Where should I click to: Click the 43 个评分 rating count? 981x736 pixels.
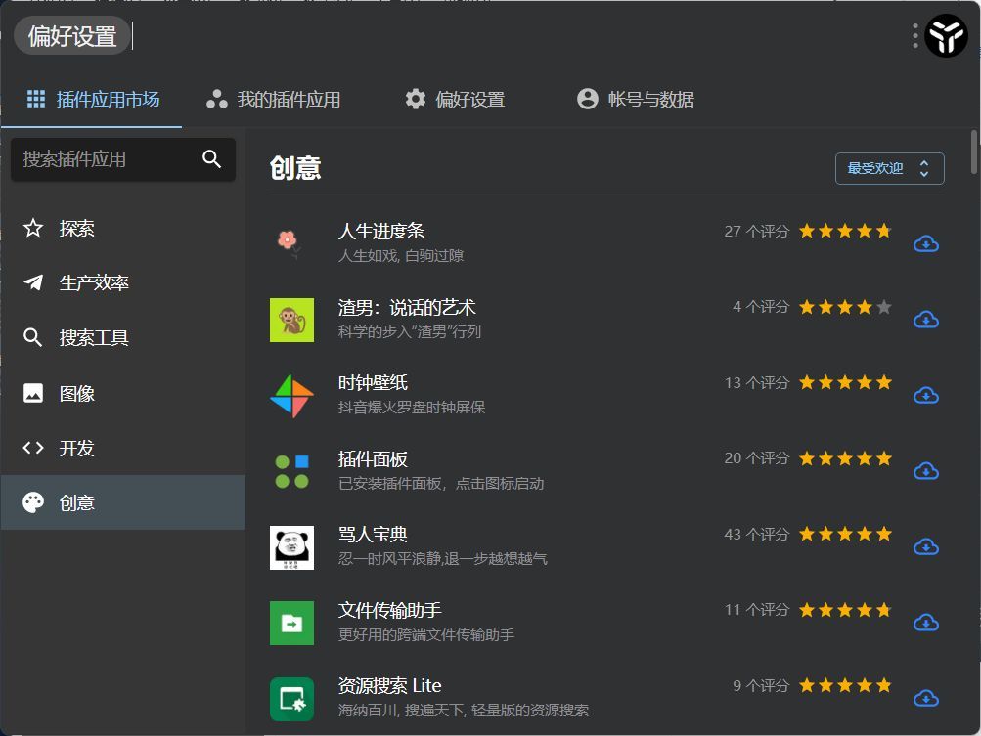756,534
